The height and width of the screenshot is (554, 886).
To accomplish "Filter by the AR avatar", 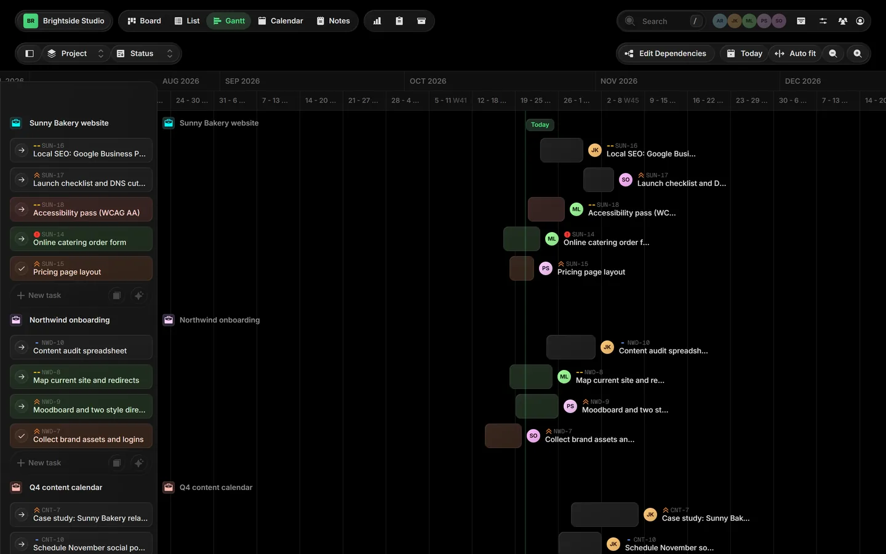I will pos(720,21).
